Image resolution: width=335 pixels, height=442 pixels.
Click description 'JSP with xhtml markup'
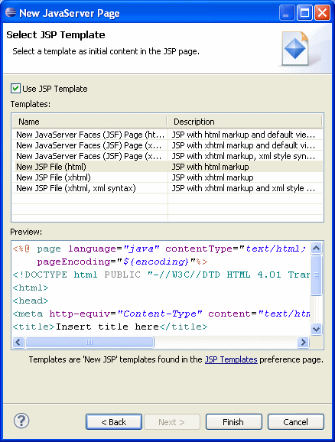click(213, 177)
